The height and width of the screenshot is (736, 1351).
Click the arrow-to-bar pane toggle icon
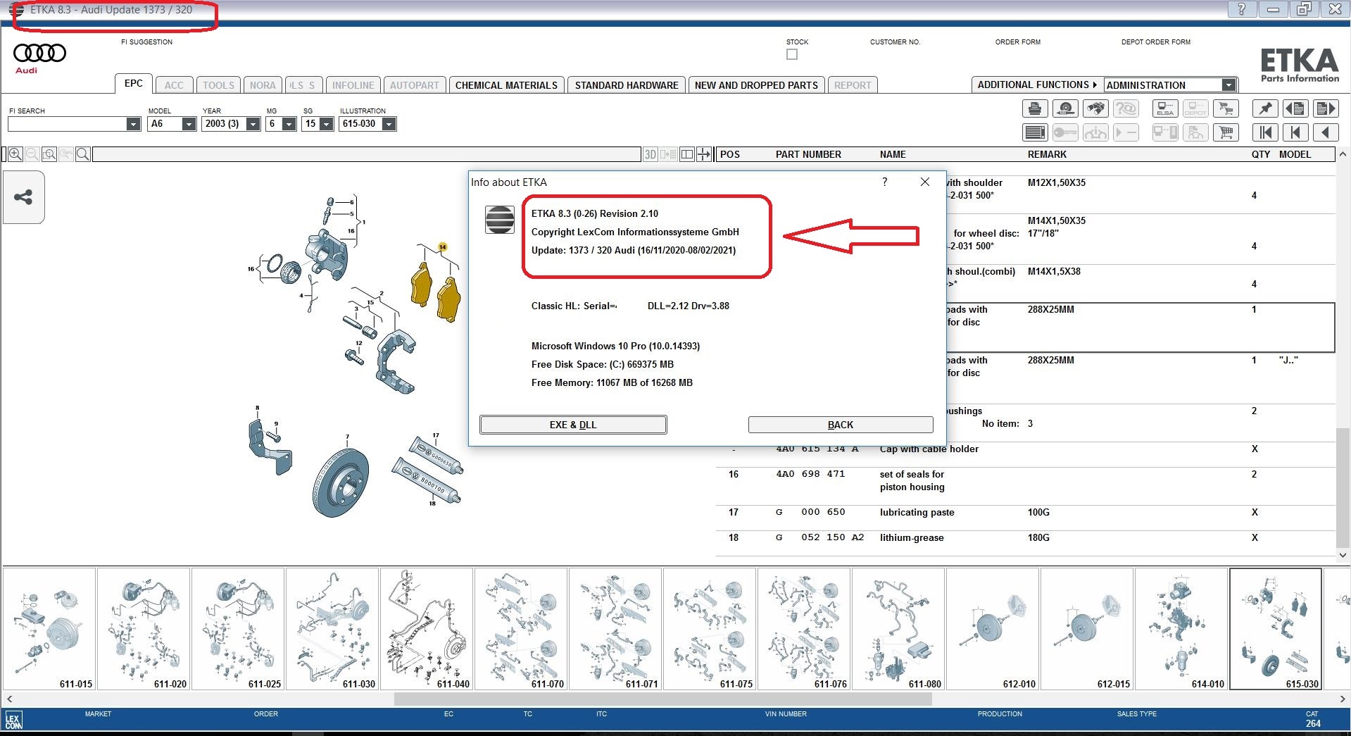703,154
